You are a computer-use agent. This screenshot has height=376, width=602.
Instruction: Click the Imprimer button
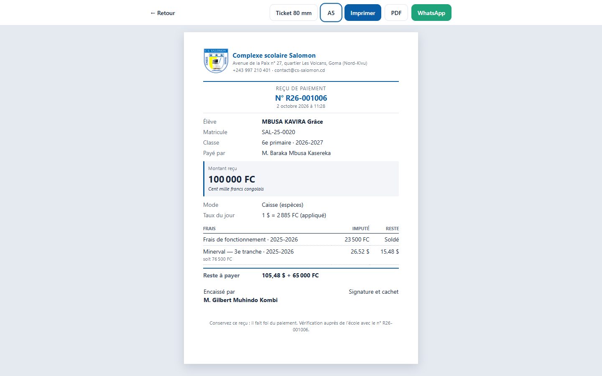[363, 13]
